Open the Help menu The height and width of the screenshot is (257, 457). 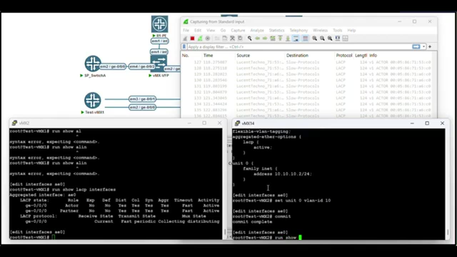pyautogui.click(x=352, y=30)
